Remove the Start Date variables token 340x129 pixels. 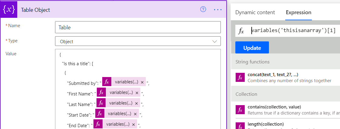point(135,114)
